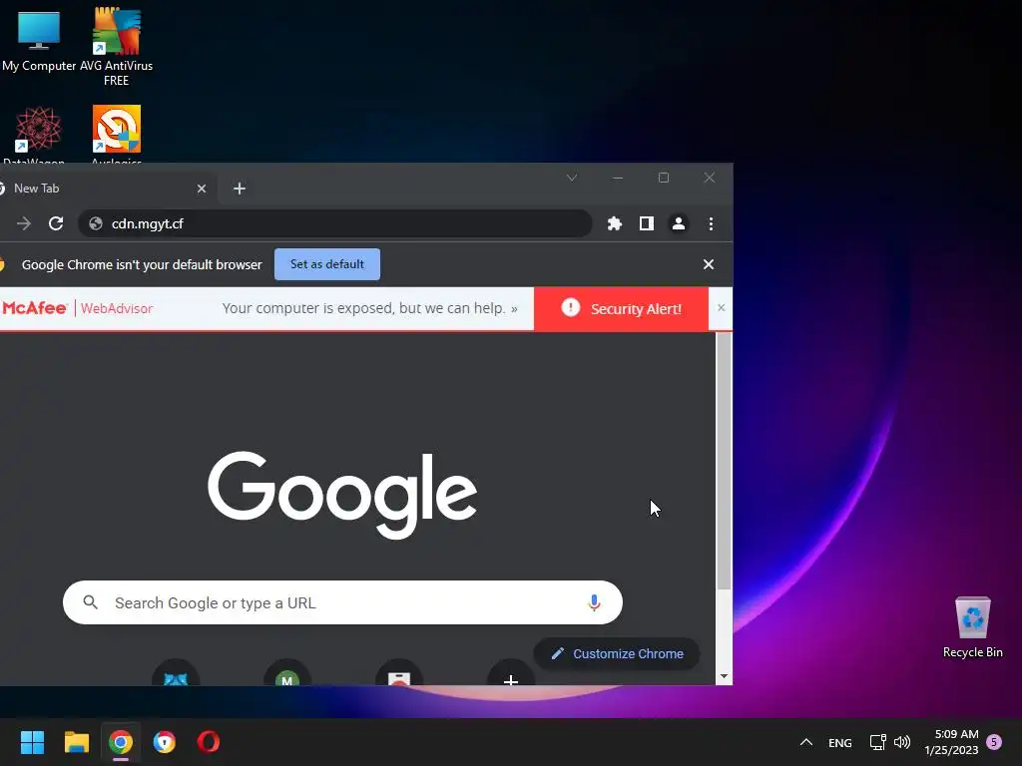1022x766 pixels.
Task: Click the magnifier icon in search box
Action: (91, 602)
